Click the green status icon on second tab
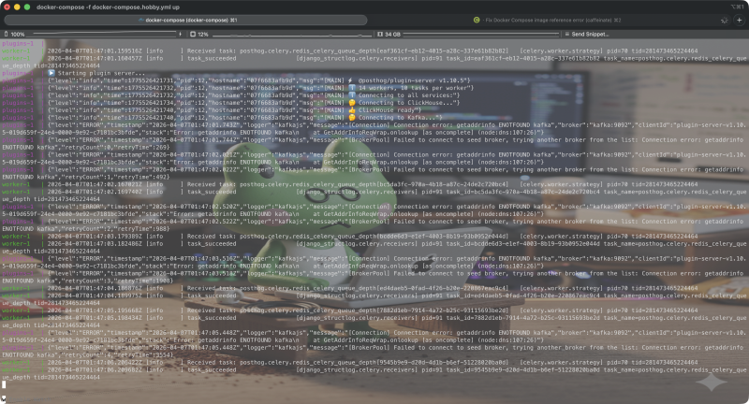Viewport: 749px width, 404px height. point(477,20)
